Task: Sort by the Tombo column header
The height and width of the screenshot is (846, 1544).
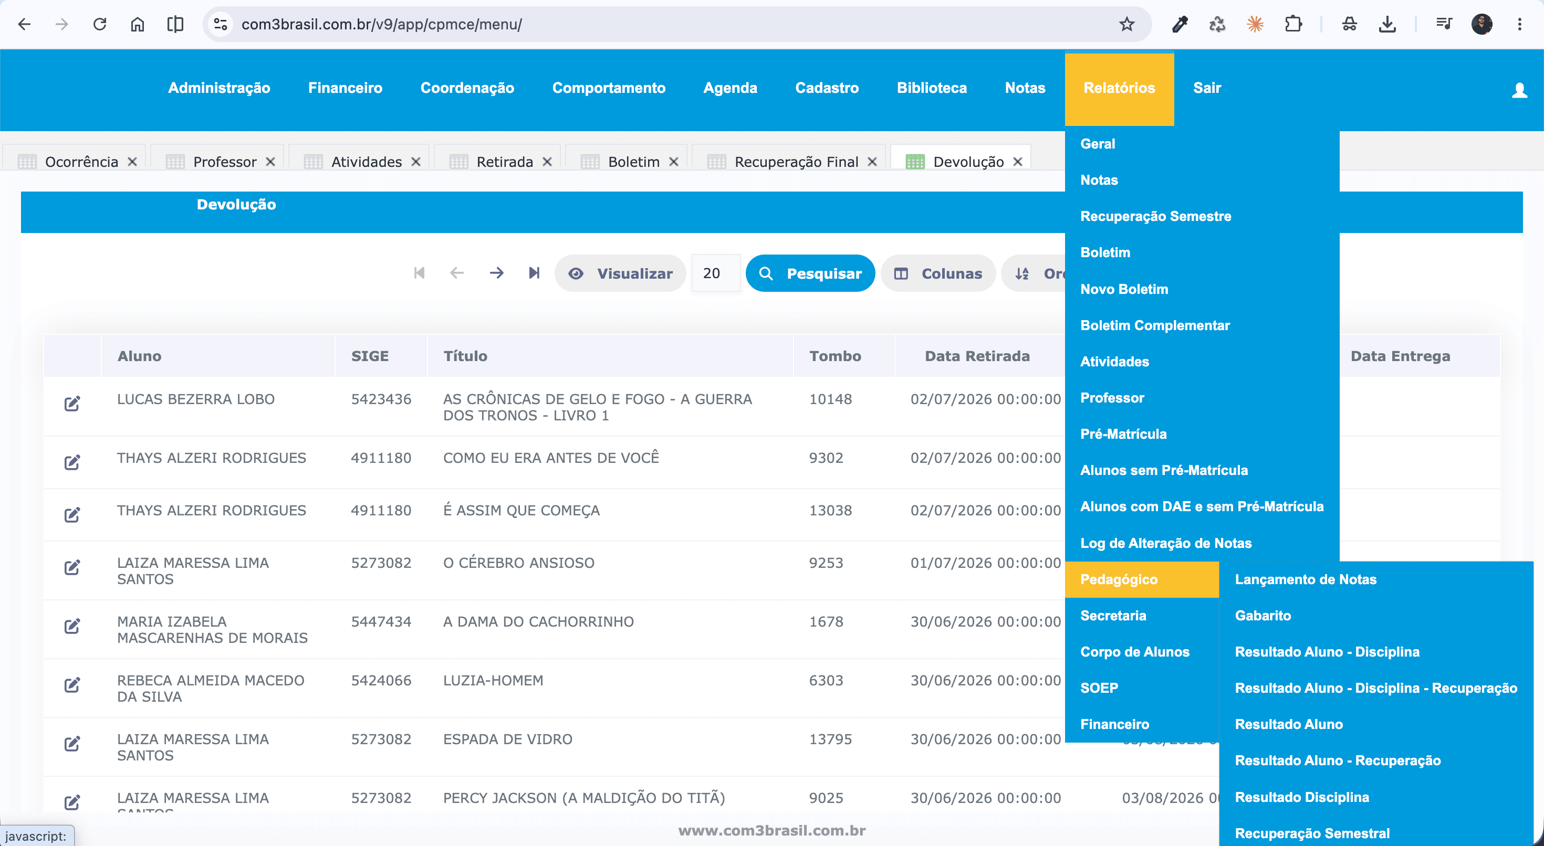Action: pos(835,356)
